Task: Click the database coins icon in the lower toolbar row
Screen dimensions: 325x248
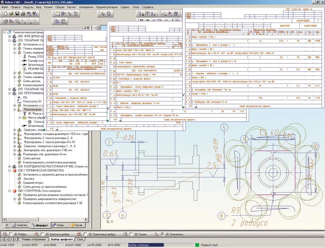Action: 11,21
